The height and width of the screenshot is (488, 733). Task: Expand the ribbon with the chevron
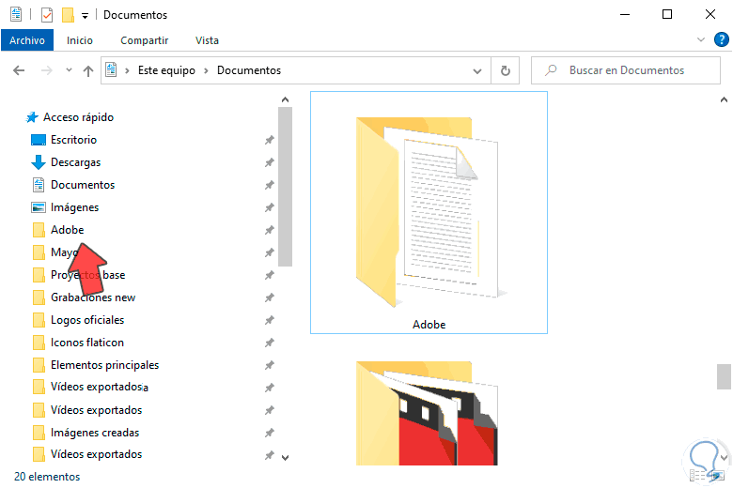coord(701,39)
